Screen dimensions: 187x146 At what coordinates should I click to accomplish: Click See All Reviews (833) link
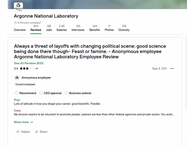pyautogui.click(x=29, y=63)
